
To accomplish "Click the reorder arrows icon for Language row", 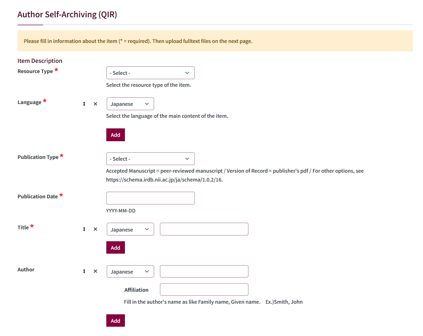I will pos(84,104).
